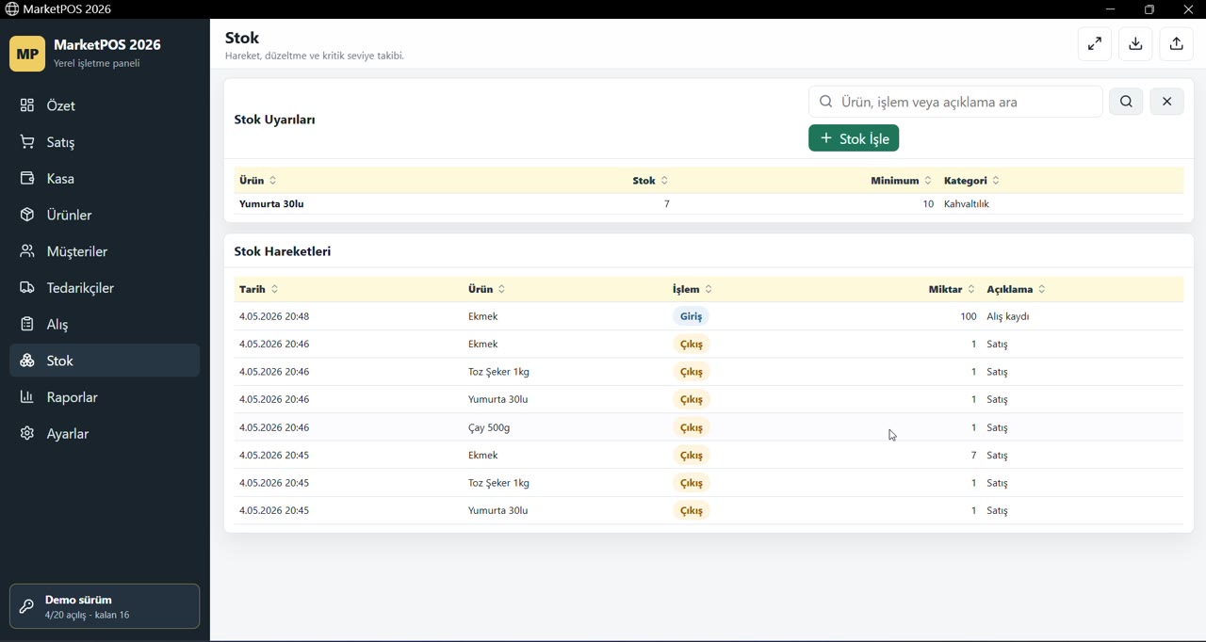Click the Kasa wallet icon

[x=27, y=179]
